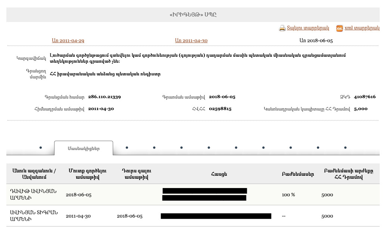Click the ՀՎՀՀ value 02598815
The width and height of the screenshot is (389, 231).
click(220, 109)
